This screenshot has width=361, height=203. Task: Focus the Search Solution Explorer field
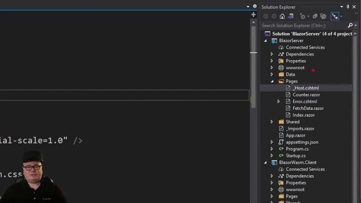(x=304, y=25)
